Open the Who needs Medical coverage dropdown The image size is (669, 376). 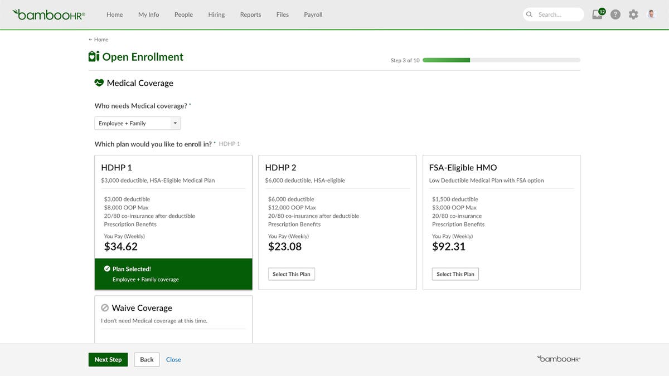137,123
